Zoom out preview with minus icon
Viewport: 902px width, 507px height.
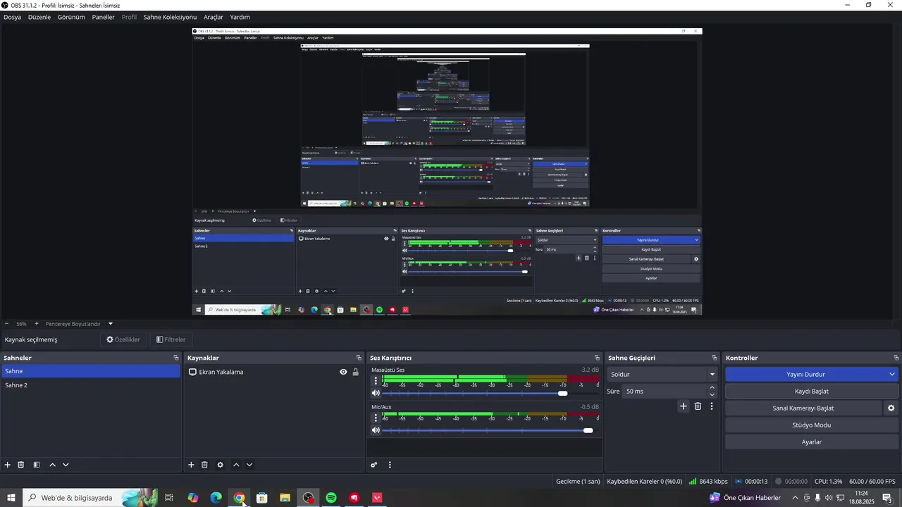(x=6, y=324)
